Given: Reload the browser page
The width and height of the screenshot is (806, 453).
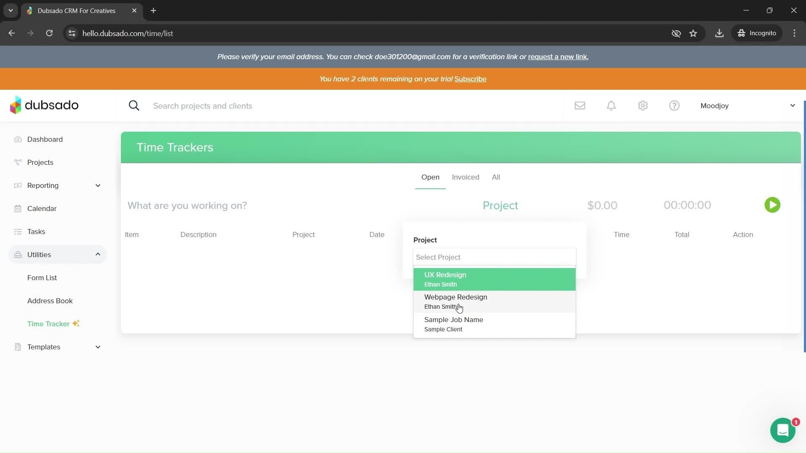Looking at the screenshot, I should [49, 33].
